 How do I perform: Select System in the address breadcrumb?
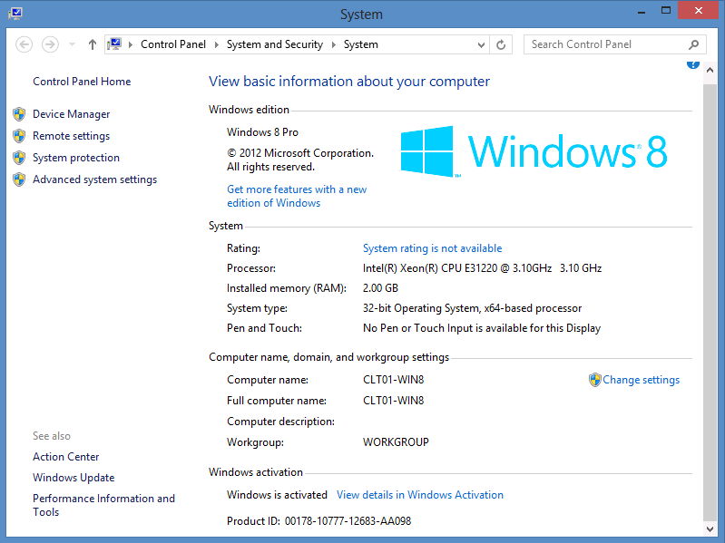[360, 44]
